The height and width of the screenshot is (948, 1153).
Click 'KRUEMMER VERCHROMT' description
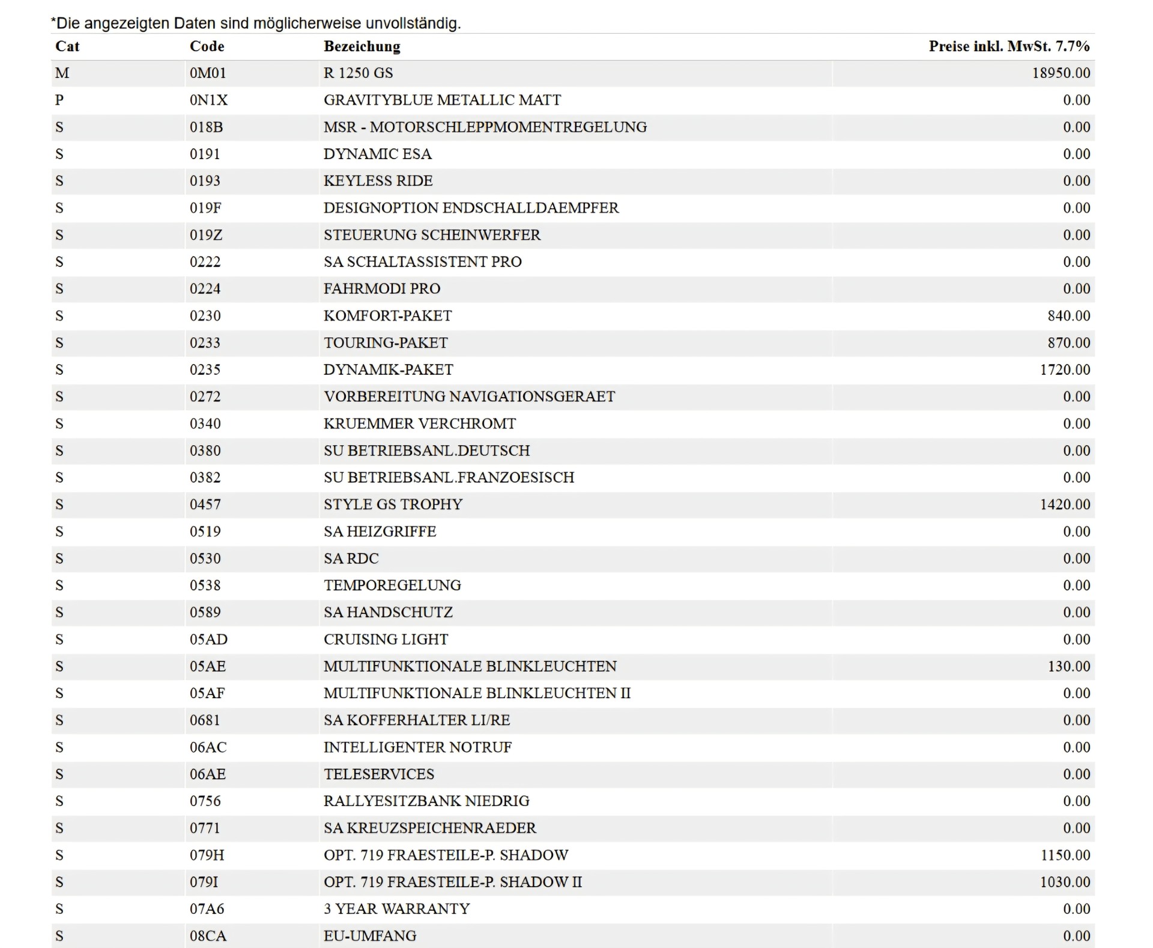coord(420,424)
